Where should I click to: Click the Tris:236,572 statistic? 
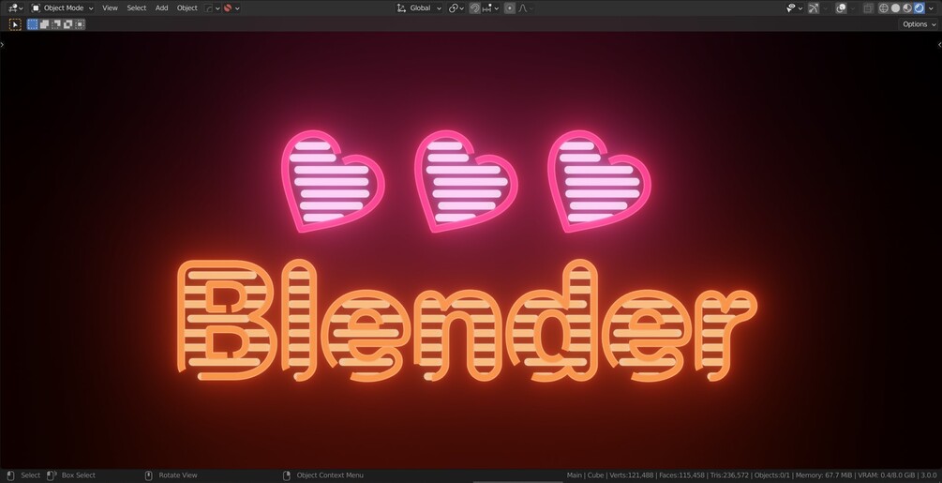coord(728,475)
